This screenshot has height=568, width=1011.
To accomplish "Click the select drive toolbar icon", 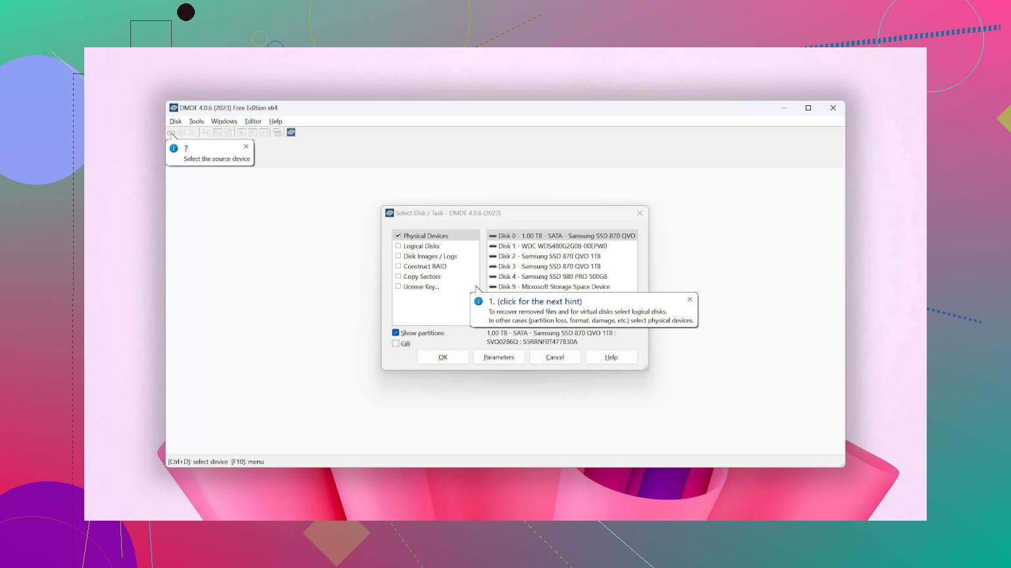I will coord(171,132).
